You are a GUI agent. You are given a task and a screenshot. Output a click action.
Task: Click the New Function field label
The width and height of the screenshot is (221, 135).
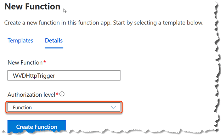(25, 62)
